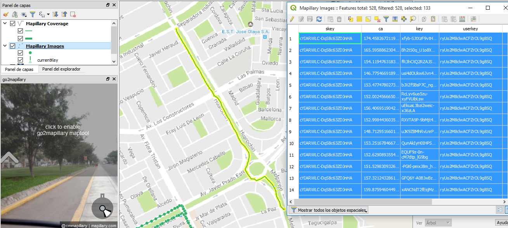Screen dimensions: 508x228
Task: Toggle editing mode in the attribute table
Action: pos(292,19)
